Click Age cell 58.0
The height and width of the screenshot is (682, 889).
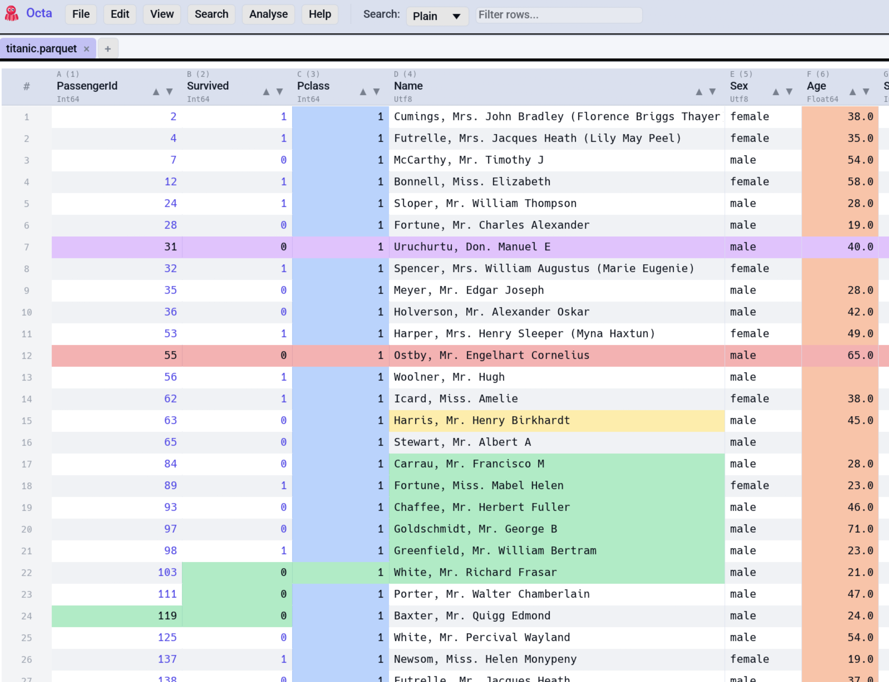point(840,182)
